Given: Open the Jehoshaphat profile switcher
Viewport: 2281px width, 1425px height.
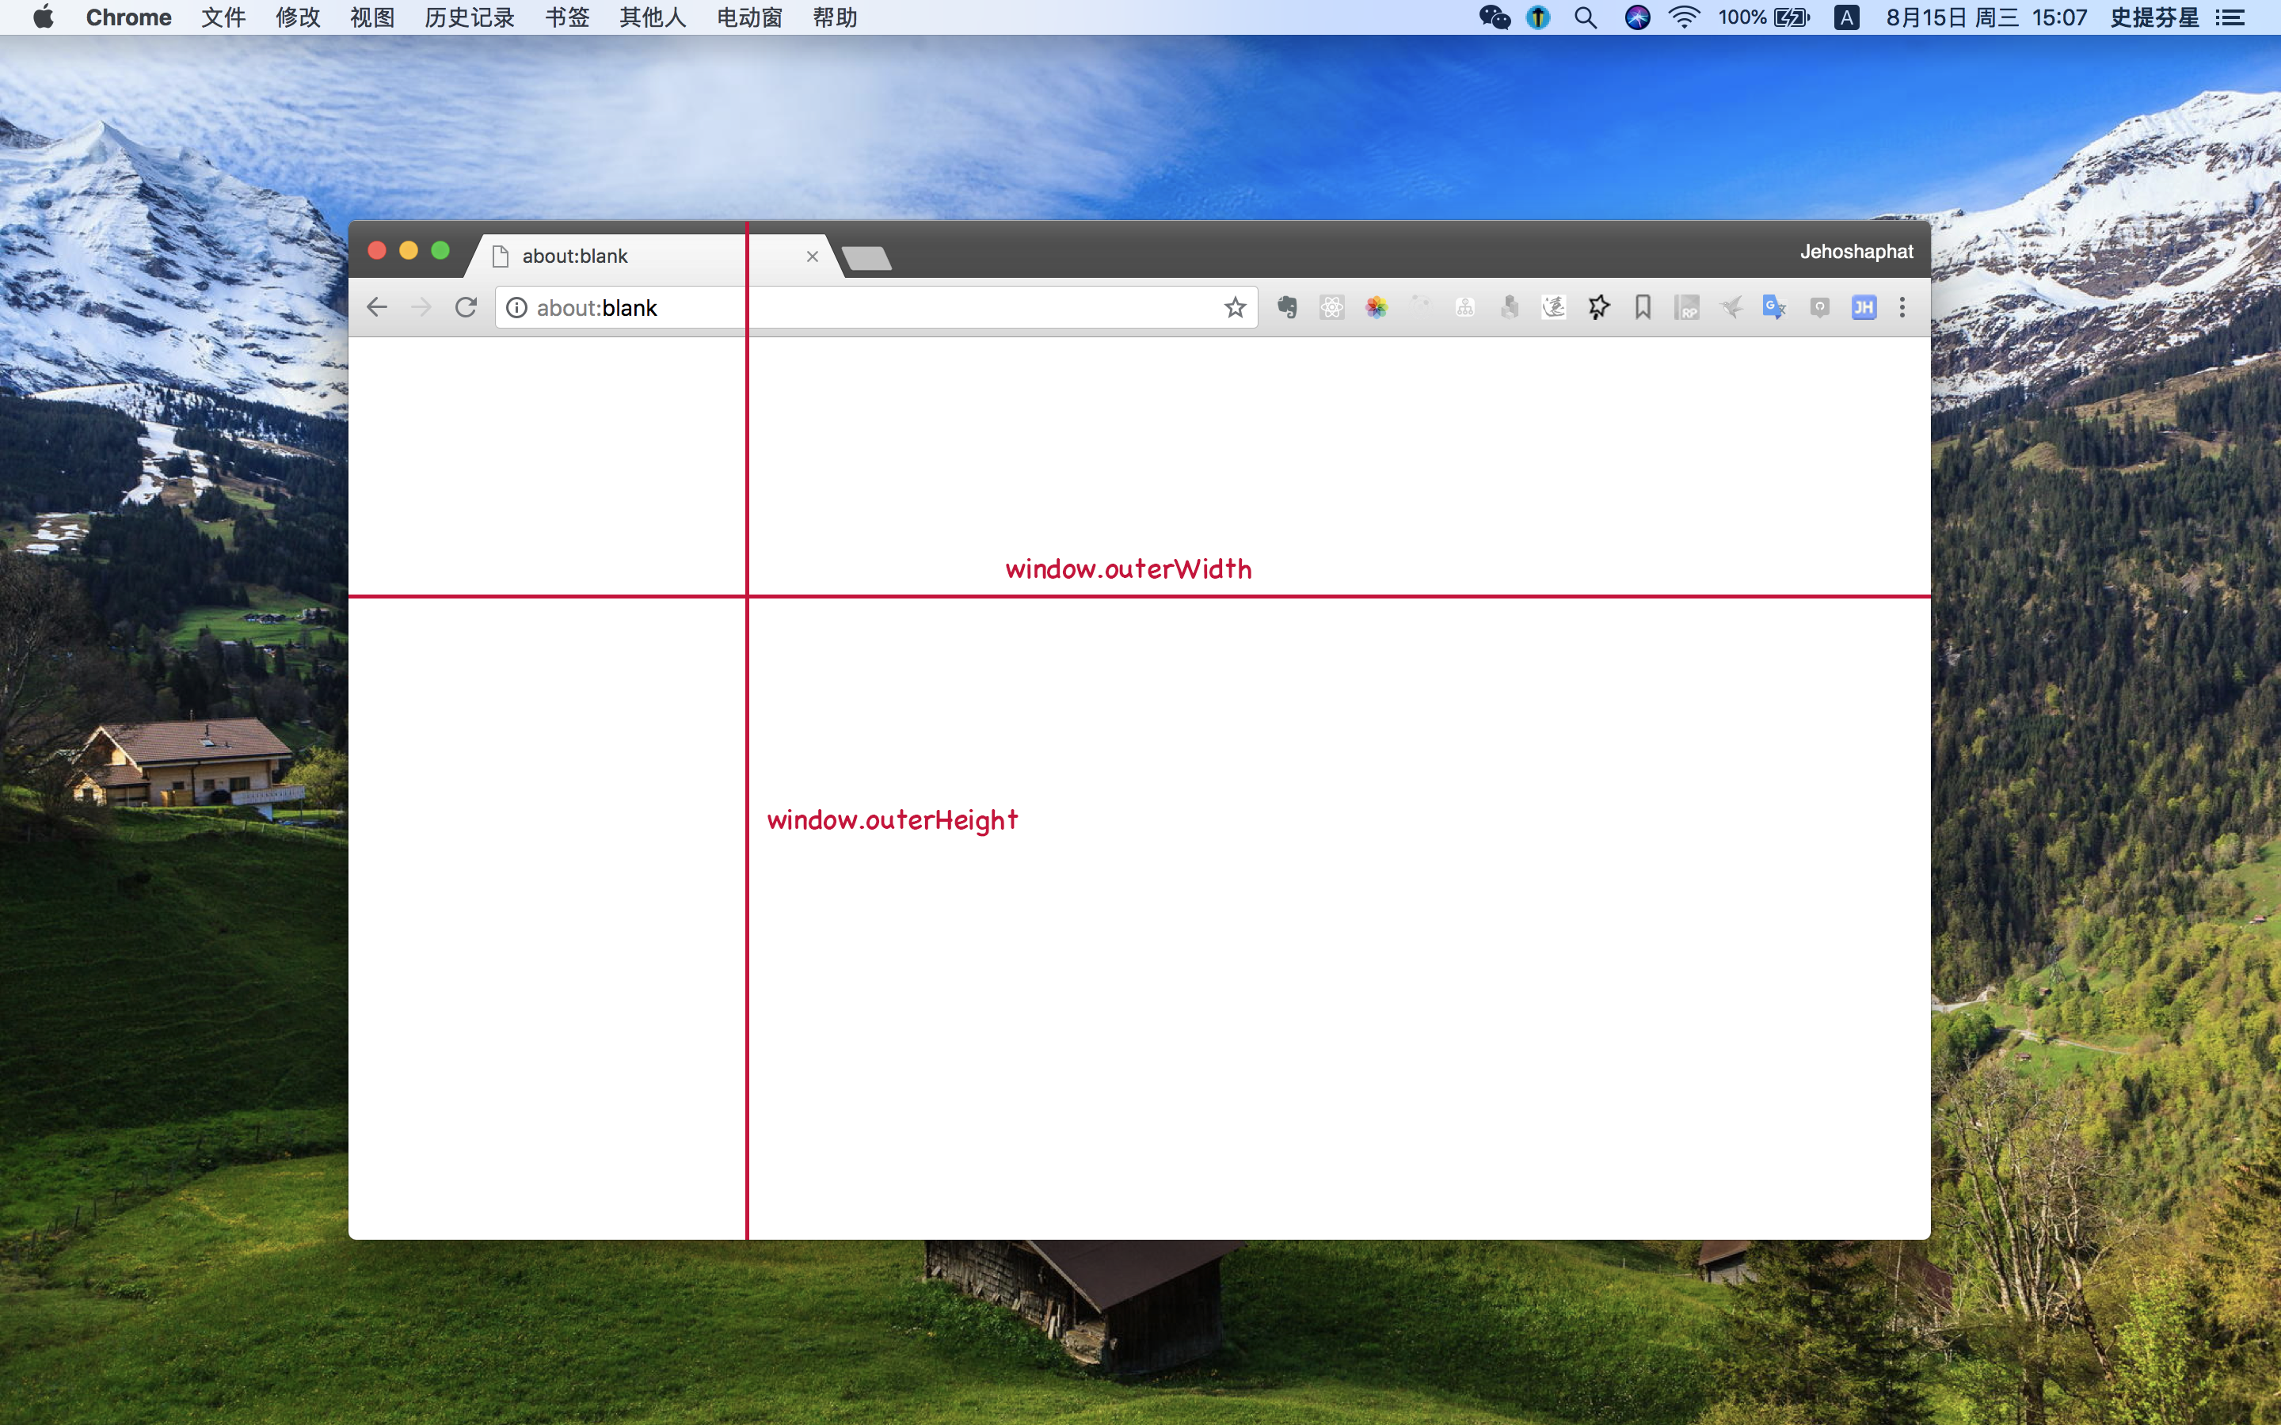Looking at the screenshot, I should [x=1855, y=252].
